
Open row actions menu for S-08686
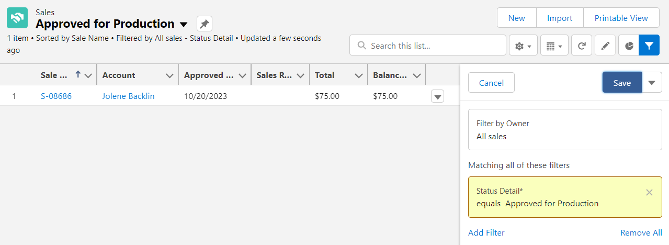click(x=438, y=96)
